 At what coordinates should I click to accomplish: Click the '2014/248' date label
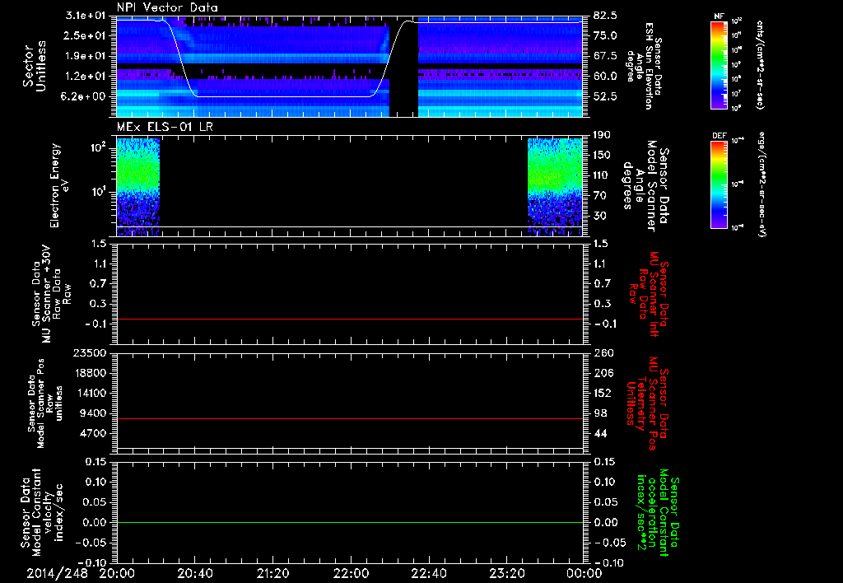[x=57, y=573]
